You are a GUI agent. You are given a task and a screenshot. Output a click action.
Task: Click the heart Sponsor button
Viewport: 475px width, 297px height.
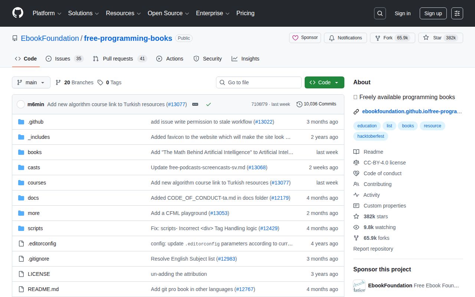click(305, 38)
